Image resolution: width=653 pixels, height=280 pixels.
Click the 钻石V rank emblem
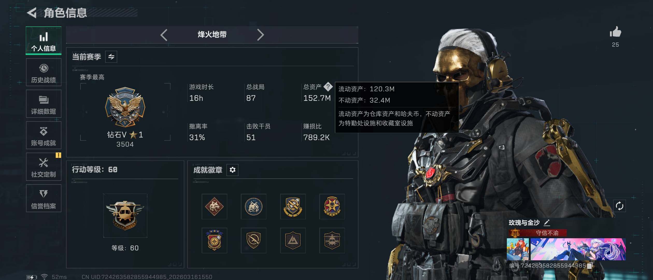point(125,107)
